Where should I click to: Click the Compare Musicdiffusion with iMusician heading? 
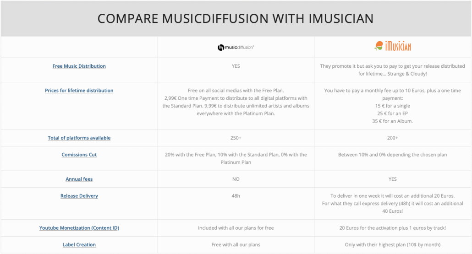[236, 19]
